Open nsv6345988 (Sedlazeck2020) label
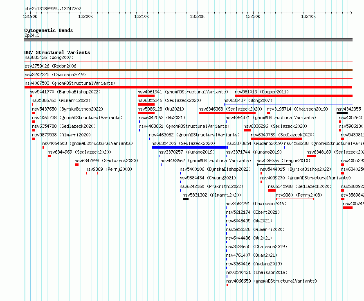 [x=300, y=186]
